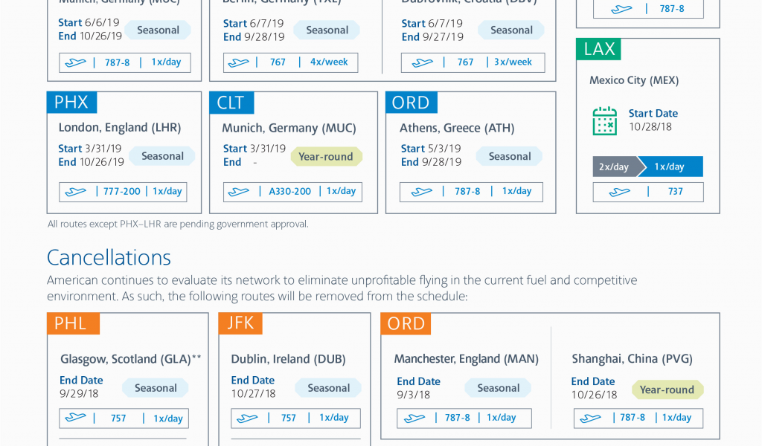The width and height of the screenshot is (762, 446).
Task: Click the blue CLT airport tag
Action: click(231, 103)
